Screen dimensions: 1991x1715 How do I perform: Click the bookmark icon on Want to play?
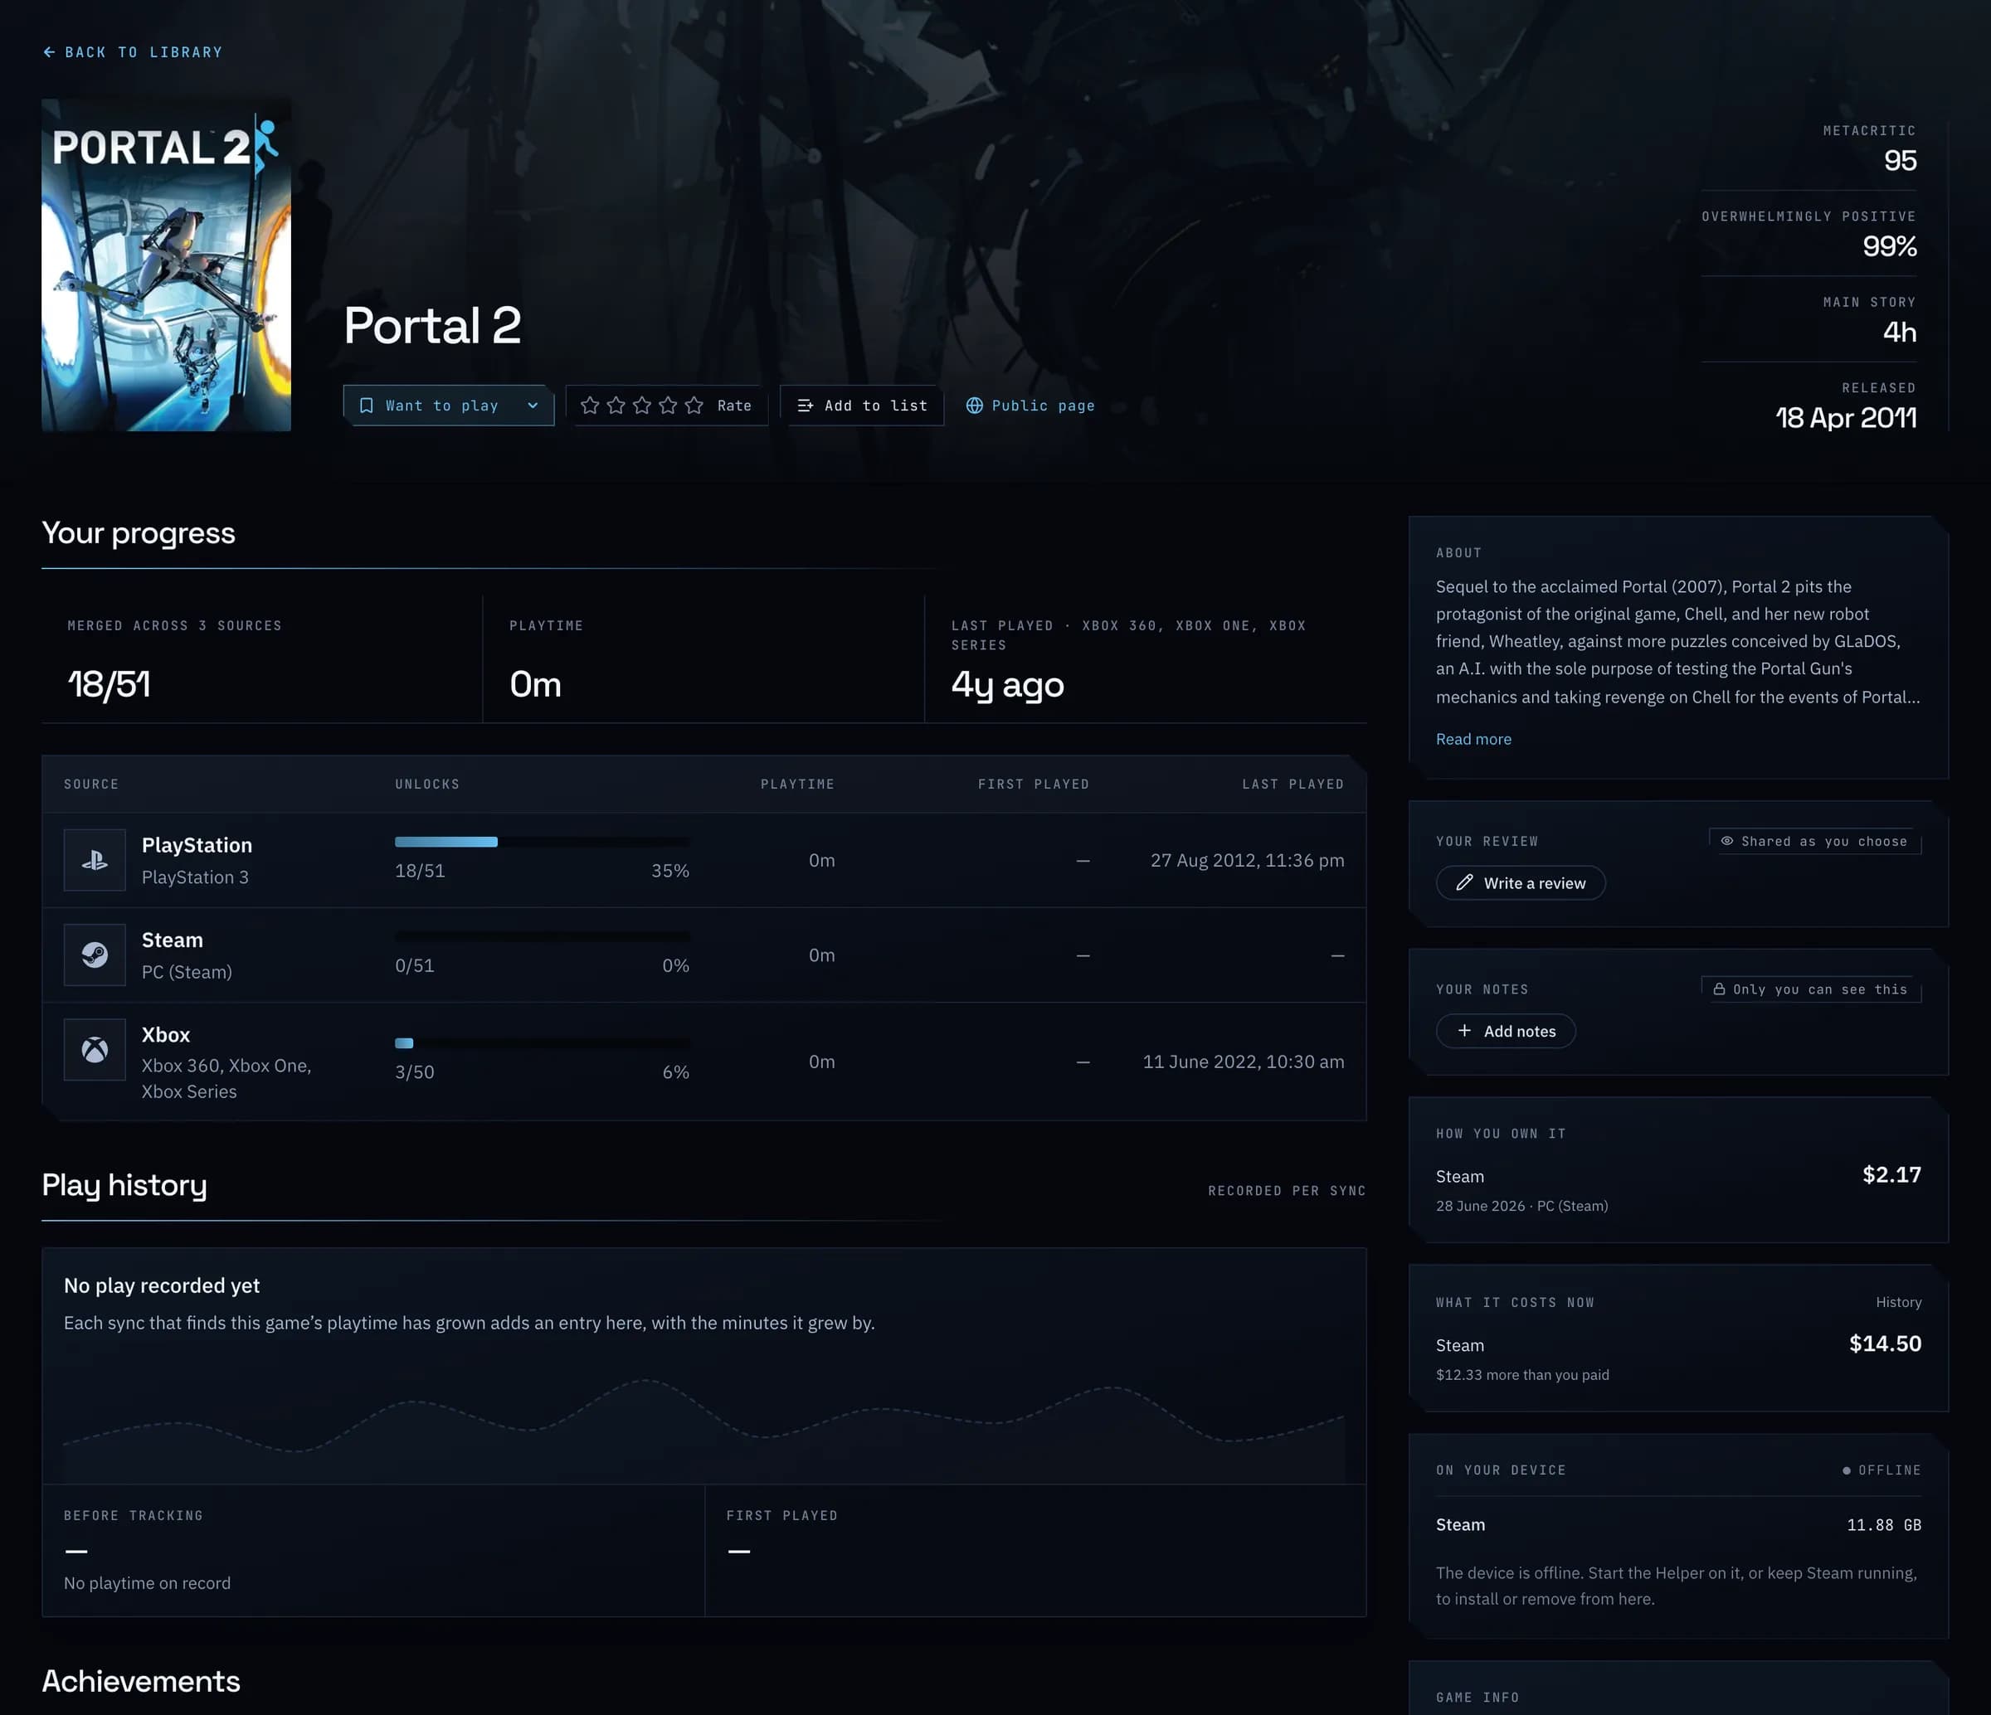[x=366, y=406]
